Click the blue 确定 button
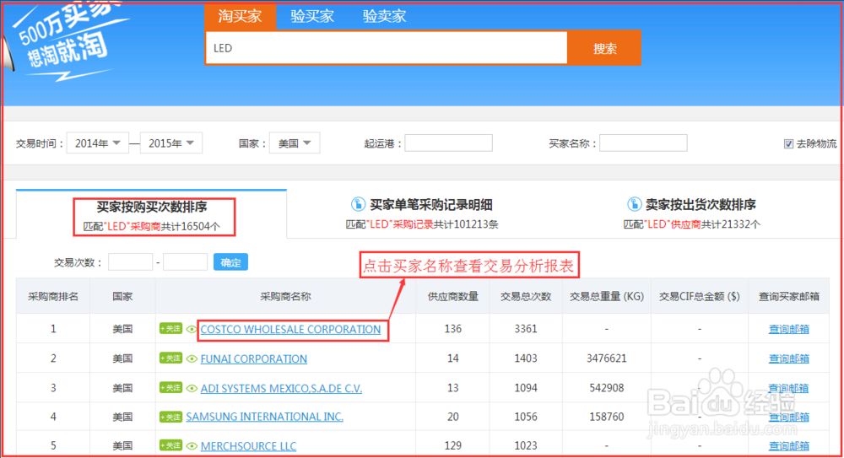844x458 pixels. tap(230, 262)
